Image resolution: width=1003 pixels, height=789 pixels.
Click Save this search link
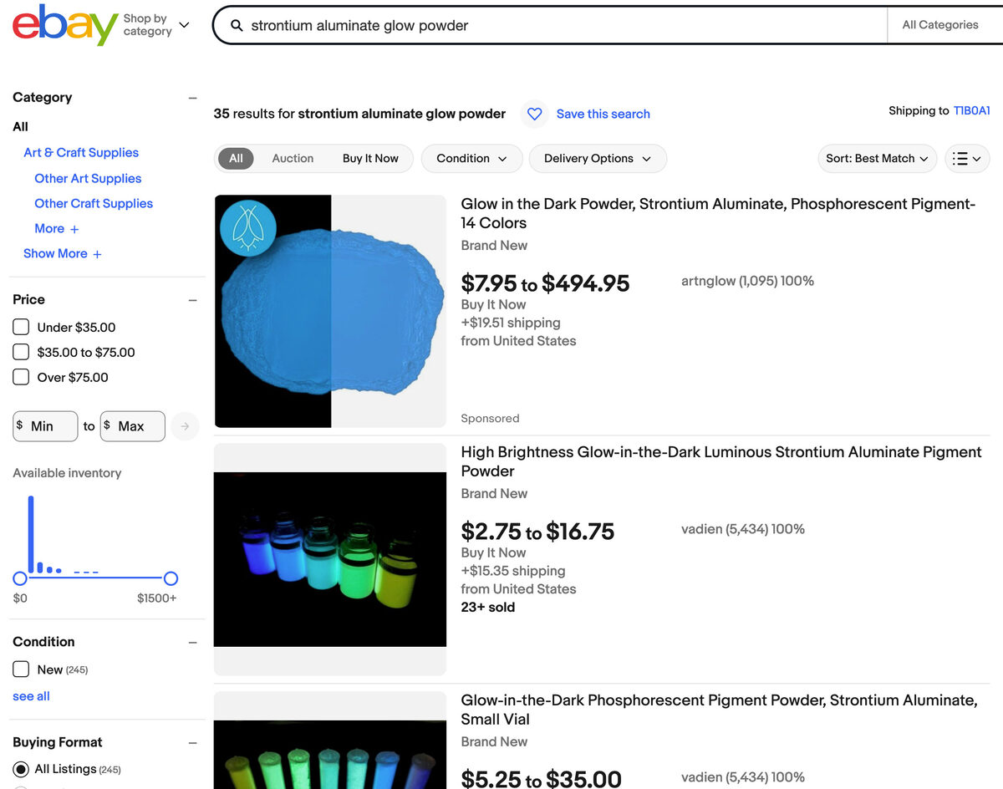tap(603, 115)
